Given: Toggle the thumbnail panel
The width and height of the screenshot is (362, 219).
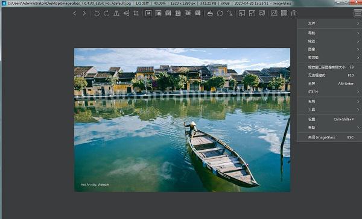Looking at the screenshot, I should point(274,13).
